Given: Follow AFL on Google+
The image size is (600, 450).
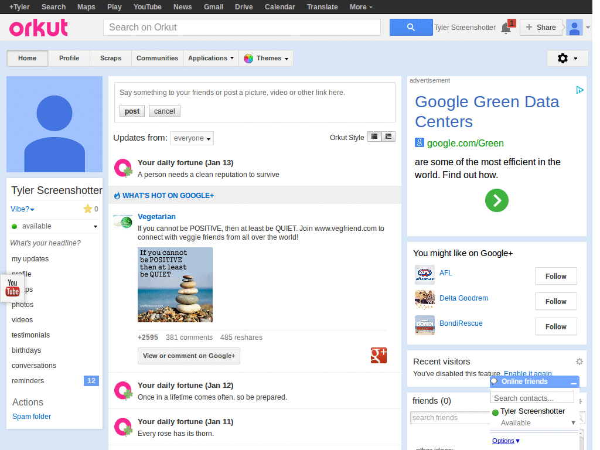Looking at the screenshot, I should pos(555,276).
